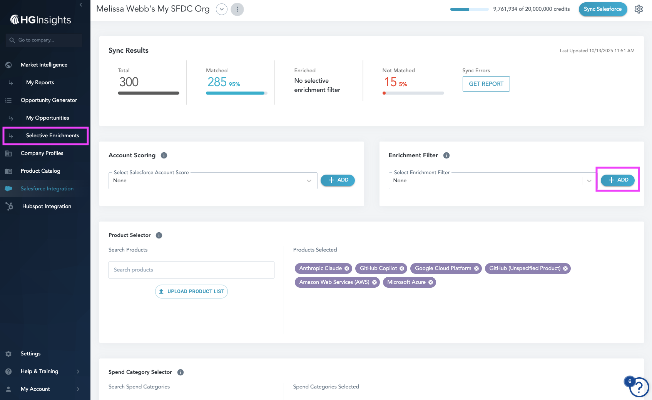This screenshot has height=400, width=652.
Task: Open the help question mark widget
Action: coord(639,387)
